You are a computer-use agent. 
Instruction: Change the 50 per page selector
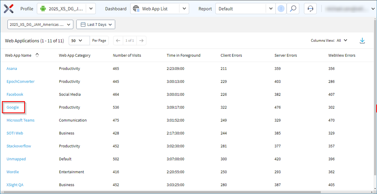(79, 41)
